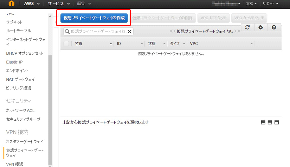Open the NAT ゲートウェイ sidebar item

coord(20,79)
